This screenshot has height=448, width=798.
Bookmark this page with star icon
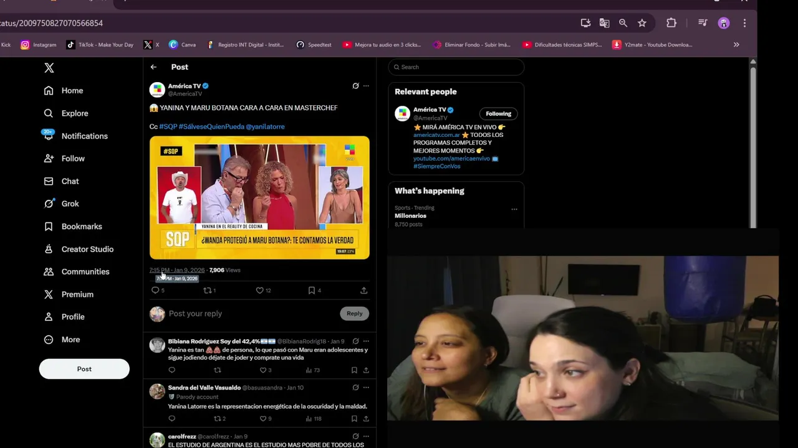point(642,23)
